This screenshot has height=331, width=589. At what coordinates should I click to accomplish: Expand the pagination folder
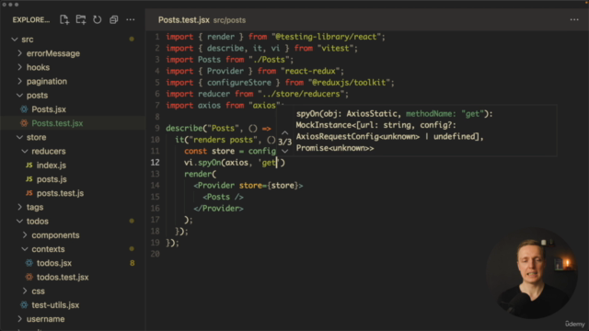point(19,81)
